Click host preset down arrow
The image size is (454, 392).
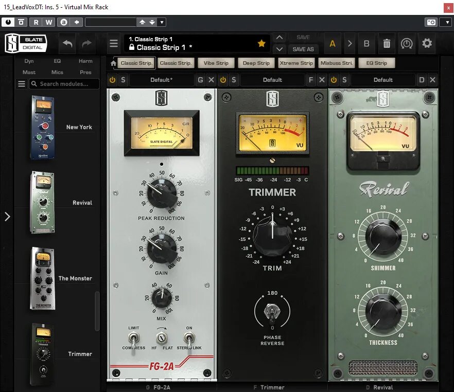152,22
